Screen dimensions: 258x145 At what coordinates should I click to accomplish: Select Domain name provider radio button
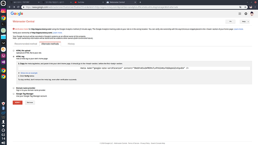point(14,88)
